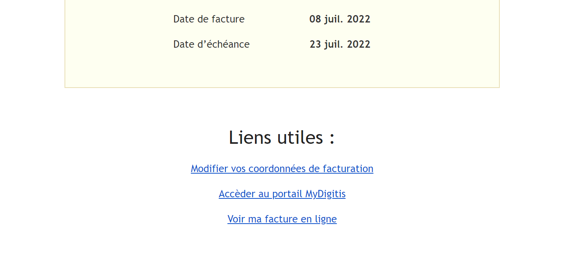Go to the Accèder au portail MyDigitis link
The image size is (574, 274).
282,194
